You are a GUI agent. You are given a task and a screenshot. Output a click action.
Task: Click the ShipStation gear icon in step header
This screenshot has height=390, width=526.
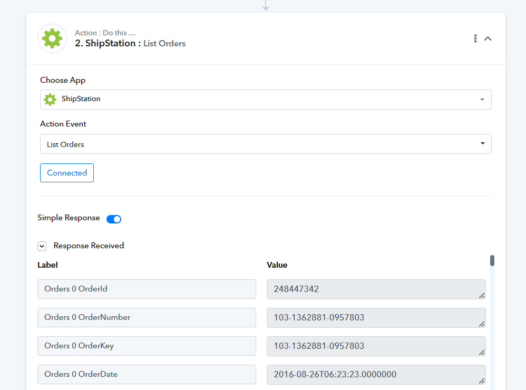coord(52,38)
